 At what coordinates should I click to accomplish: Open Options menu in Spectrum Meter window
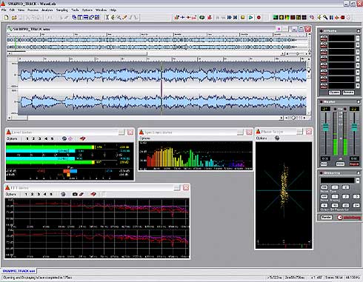(145, 138)
